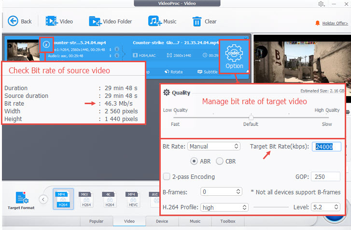Image resolution: width=351 pixels, height=230 pixels.
Task: Select AVI format preset
Action: point(154,199)
